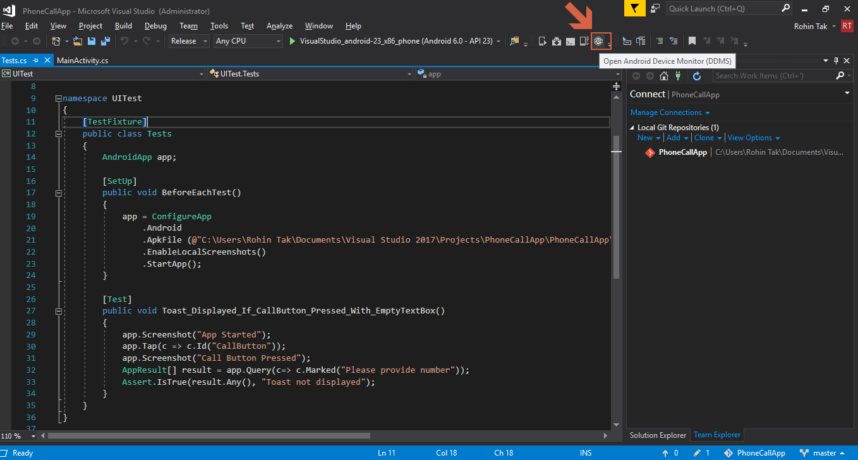Image resolution: width=858 pixels, height=460 pixels.
Task: Collapse the Local Git Repositories section
Action: click(632, 128)
